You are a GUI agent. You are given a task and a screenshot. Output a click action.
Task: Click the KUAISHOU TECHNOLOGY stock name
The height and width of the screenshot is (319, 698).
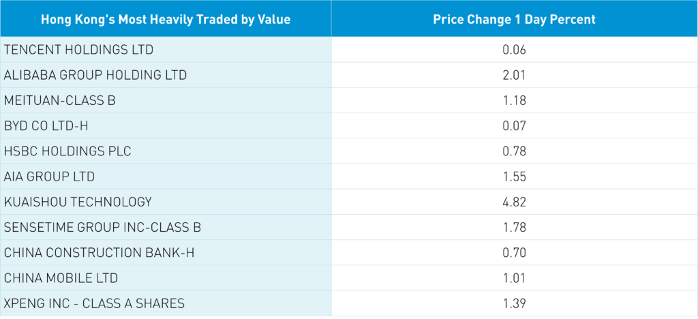pos(78,202)
